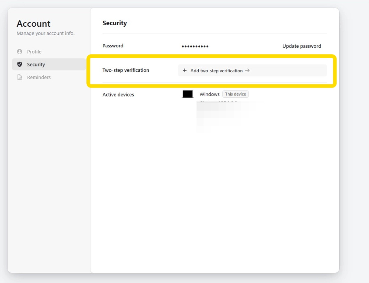The width and height of the screenshot is (369, 283).
Task: Click the Two-step verification label
Action: tap(126, 70)
